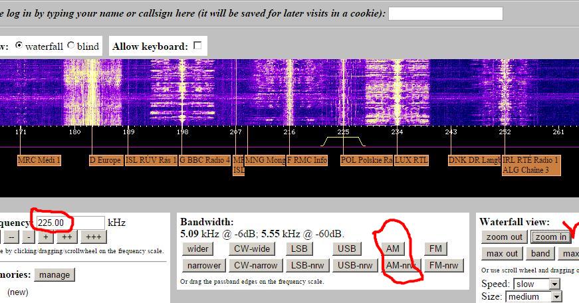This screenshot has height=303, width=579.
Task: Select LSB-nrw mode
Action: click(307, 265)
